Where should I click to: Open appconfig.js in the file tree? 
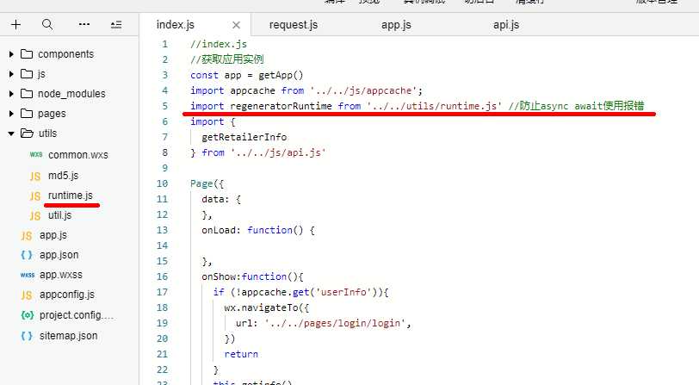[67, 295]
